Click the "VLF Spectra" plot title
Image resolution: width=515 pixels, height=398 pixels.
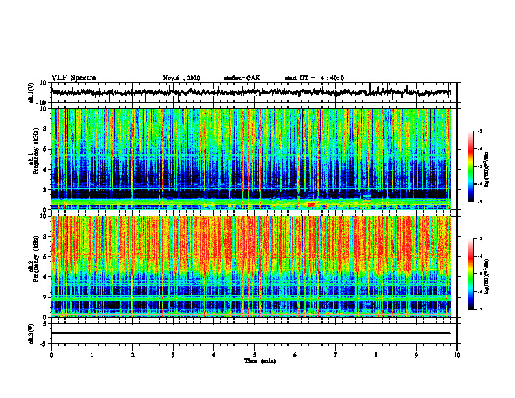(x=73, y=78)
